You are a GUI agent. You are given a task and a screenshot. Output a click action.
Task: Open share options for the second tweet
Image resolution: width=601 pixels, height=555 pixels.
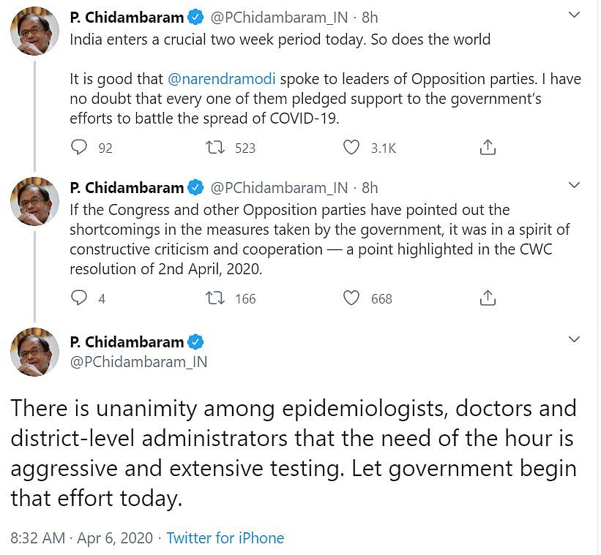tap(487, 298)
